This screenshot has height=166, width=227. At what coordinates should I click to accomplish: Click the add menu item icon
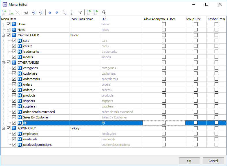pos(4,12)
